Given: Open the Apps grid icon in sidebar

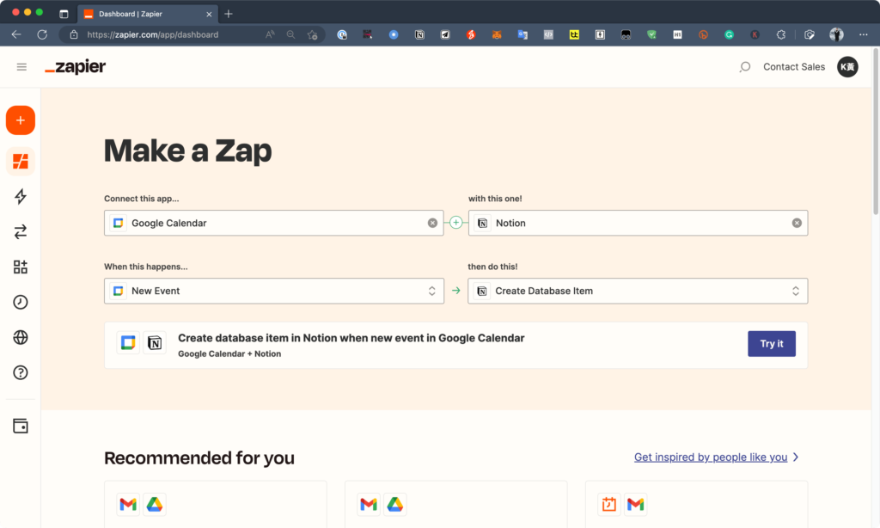Looking at the screenshot, I should point(21,267).
